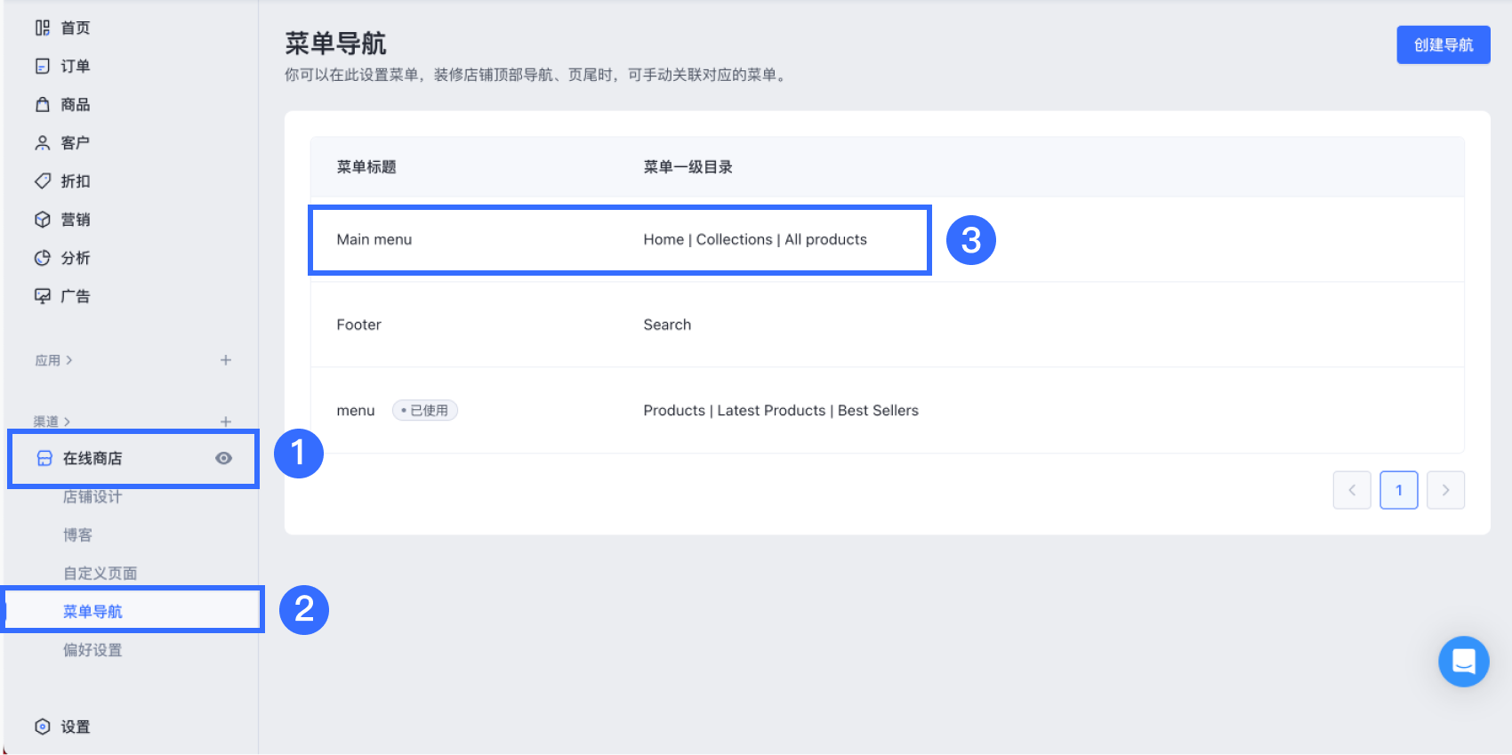
Task: Select 店铺设计 in the sidebar
Action: 92,497
